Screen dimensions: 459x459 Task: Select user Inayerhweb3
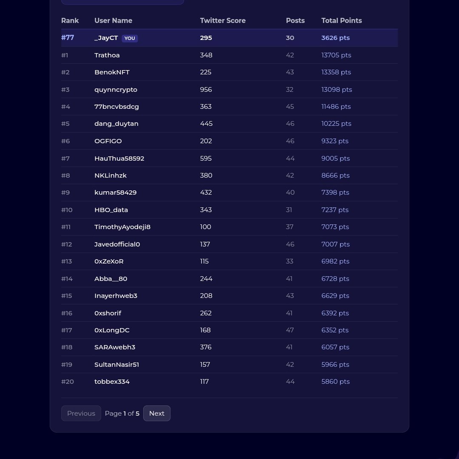[x=116, y=296]
